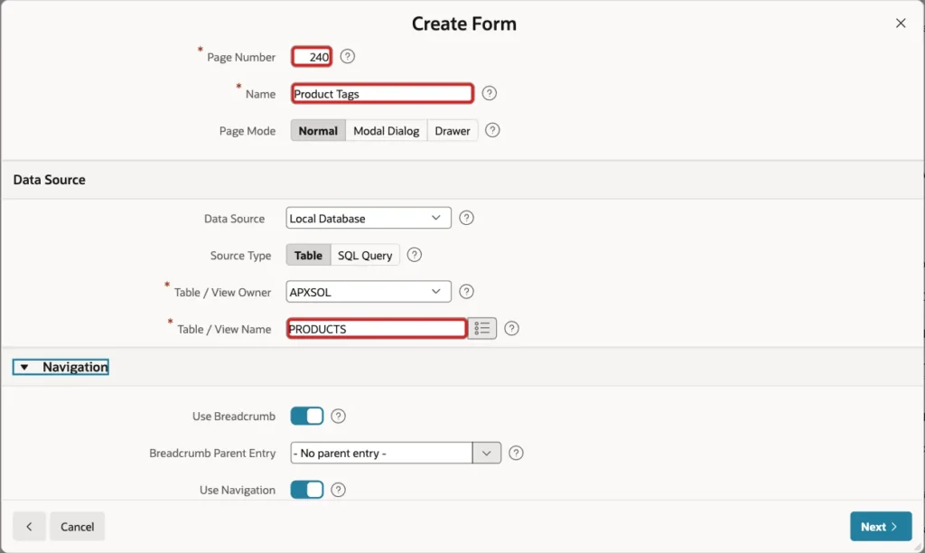
Task: Open help for Table / View Owner
Action: 467,292
